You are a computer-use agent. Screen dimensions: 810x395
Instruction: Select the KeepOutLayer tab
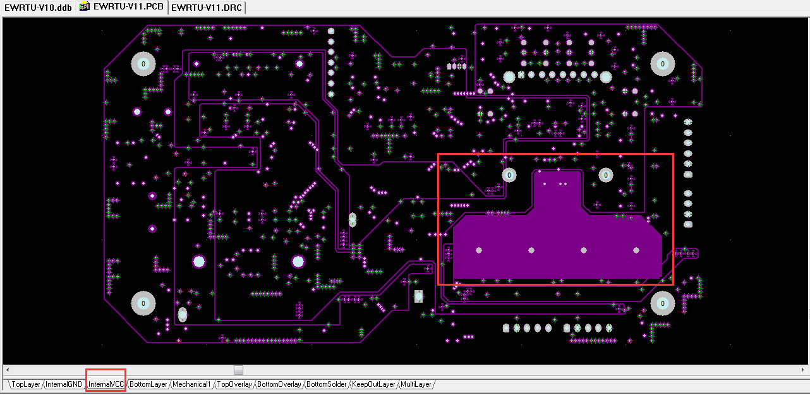(373, 384)
